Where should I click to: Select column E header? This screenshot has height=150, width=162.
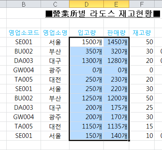116,4
